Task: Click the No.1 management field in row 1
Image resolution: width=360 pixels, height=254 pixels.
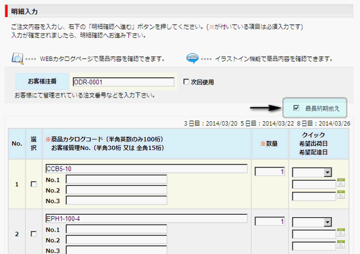Action: [117, 179]
